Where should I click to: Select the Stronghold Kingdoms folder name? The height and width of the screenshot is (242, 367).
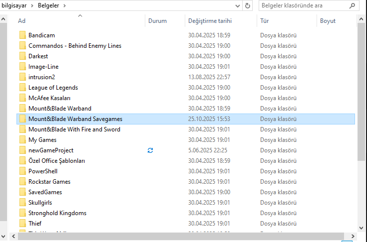pyautogui.click(x=57, y=213)
